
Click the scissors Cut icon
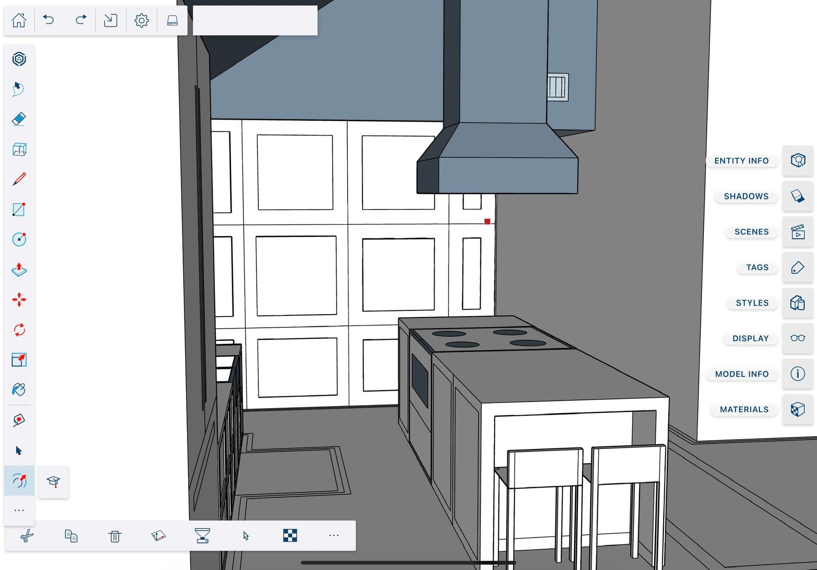coord(27,536)
